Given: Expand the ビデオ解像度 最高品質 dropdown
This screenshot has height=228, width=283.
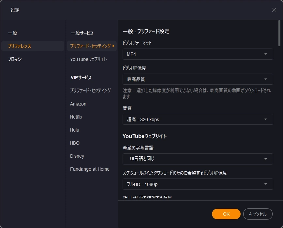Looking at the screenshot, I should click(x=198, y=79).
